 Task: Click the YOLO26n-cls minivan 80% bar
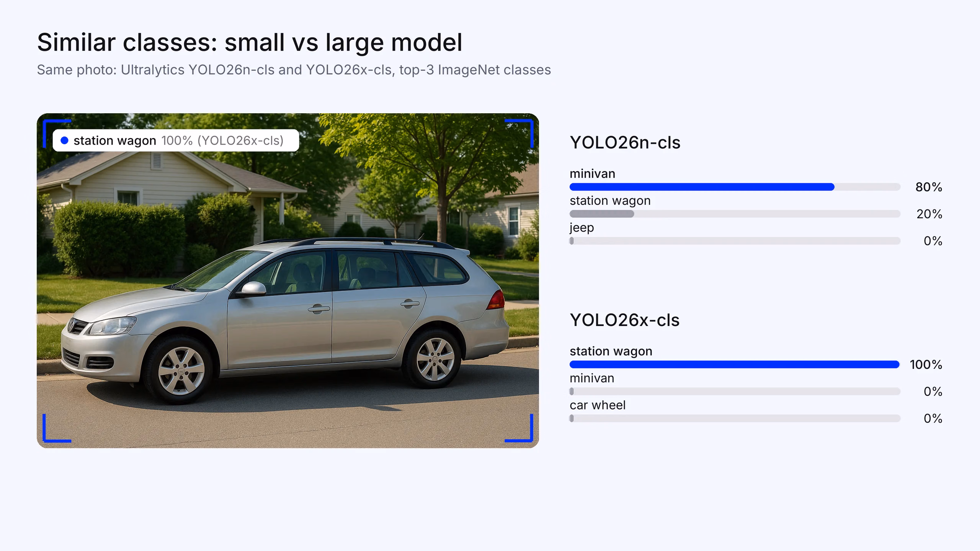[735, 187]
